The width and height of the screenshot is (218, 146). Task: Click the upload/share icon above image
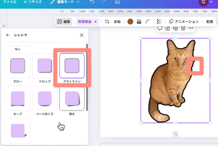(x=167, y=28)
